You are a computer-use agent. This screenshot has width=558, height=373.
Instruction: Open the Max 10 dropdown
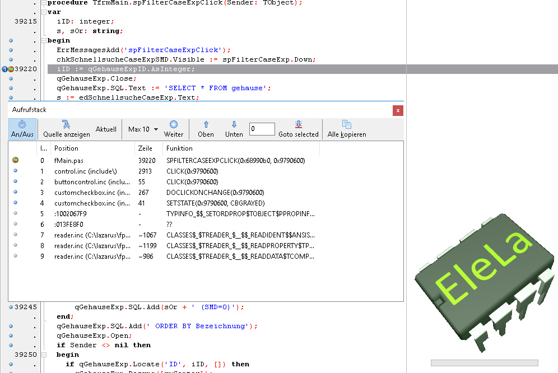pyautogui.click(x=143, y=129)
